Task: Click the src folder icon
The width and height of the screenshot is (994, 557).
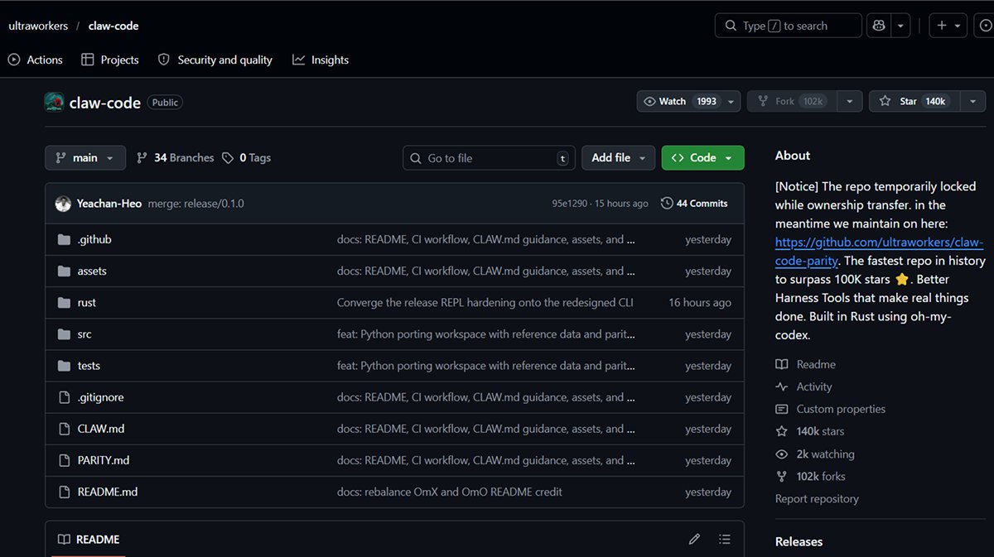Action: pos(64,334)
